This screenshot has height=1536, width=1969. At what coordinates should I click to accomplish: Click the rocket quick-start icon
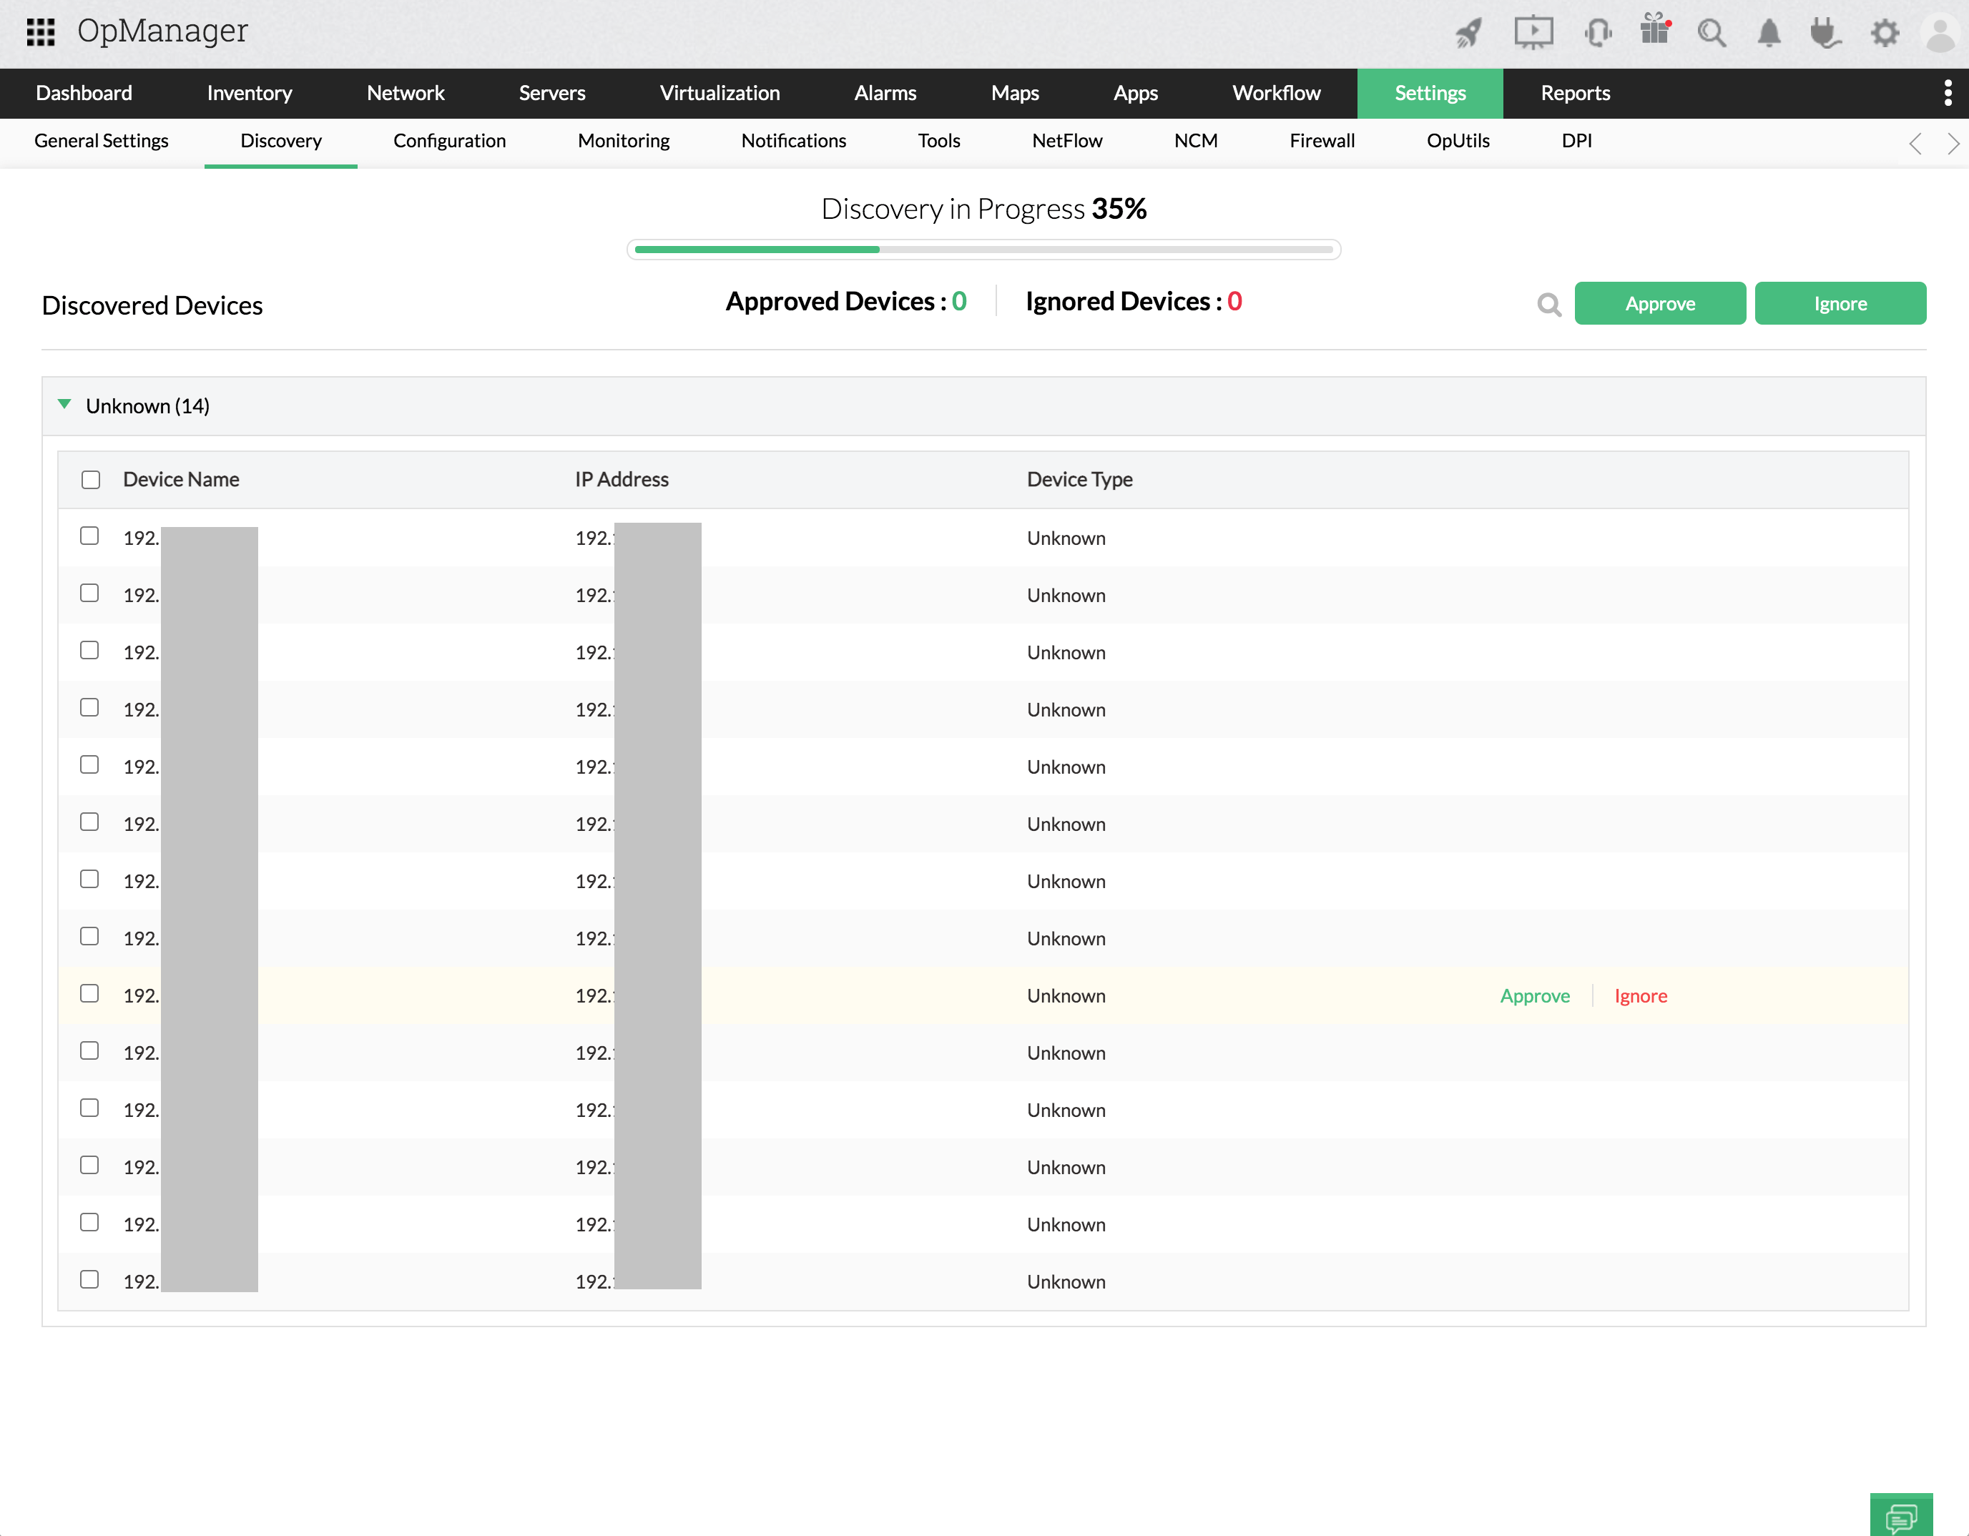coord(1468,34)
